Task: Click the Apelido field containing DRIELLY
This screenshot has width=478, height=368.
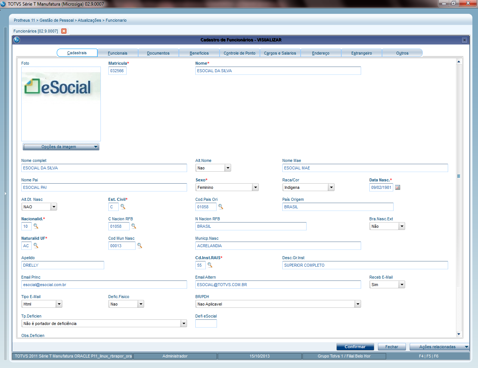Action: point(63,265)
